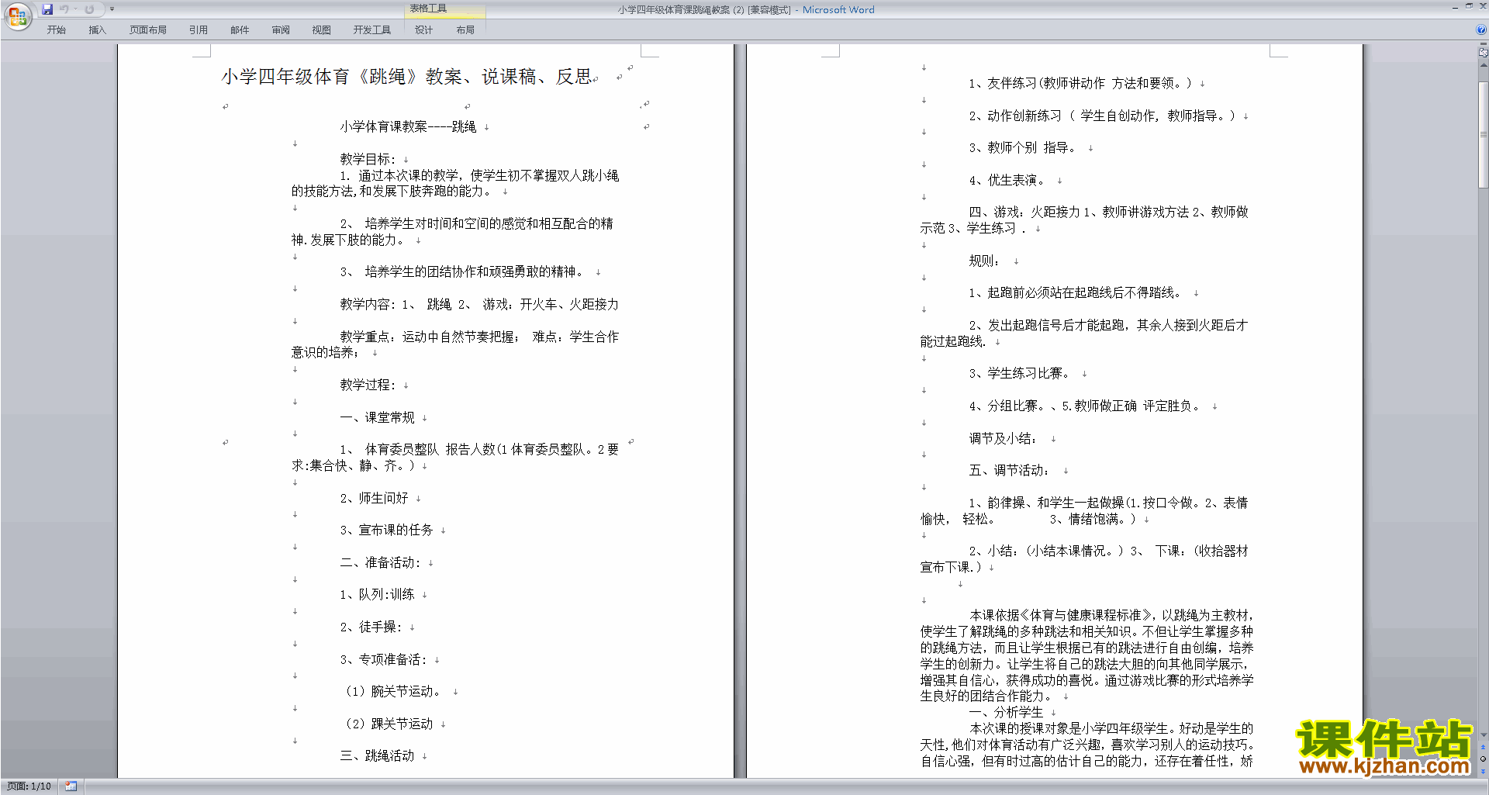This screenshot has width=1489, height=795.
Task: Jump to next page with double-down arrow
Action: pos(1483,770)
